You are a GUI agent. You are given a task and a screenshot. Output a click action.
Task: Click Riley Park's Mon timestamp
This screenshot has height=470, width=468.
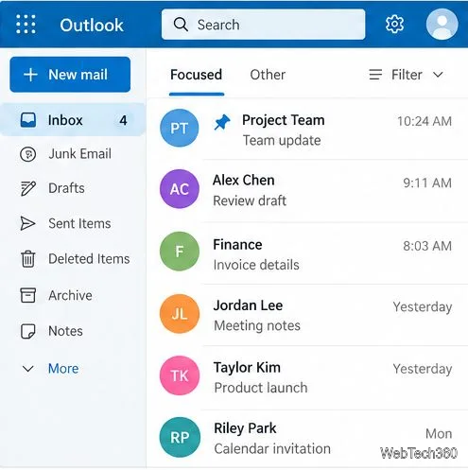point(439,434)
